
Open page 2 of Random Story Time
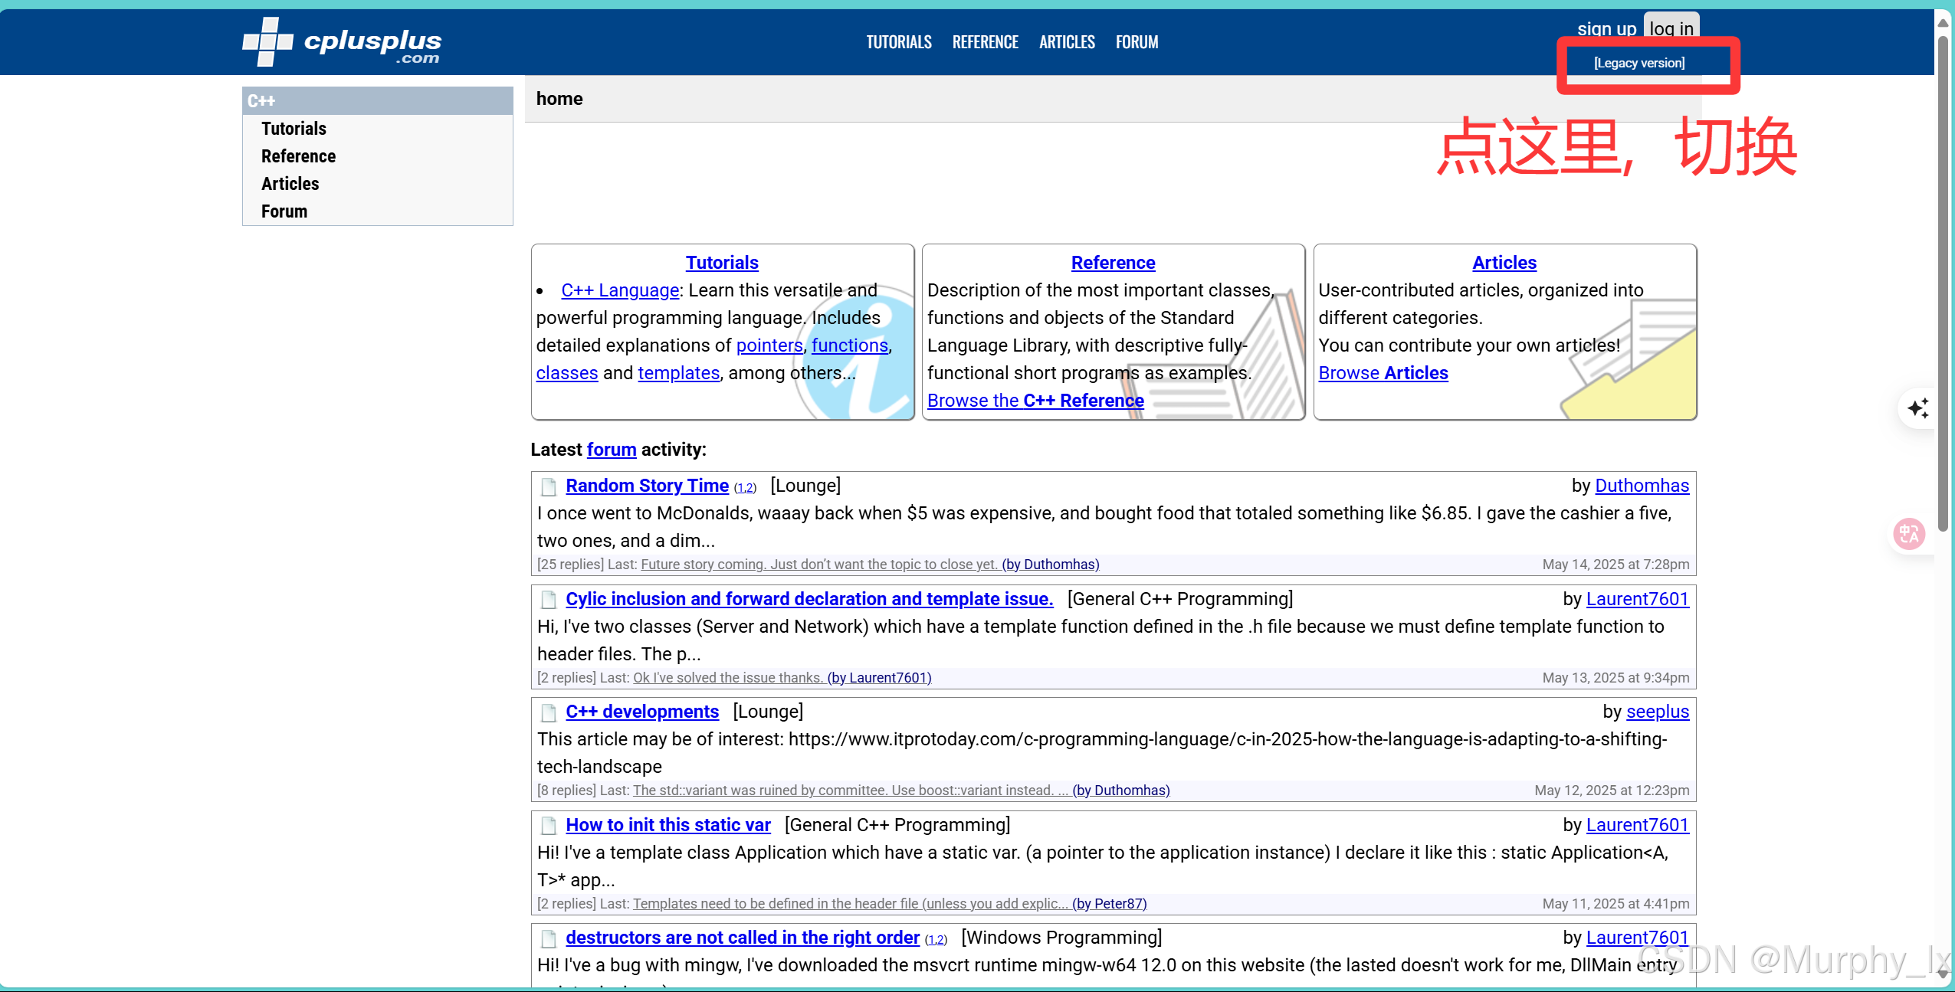click(x=750, y=489)
